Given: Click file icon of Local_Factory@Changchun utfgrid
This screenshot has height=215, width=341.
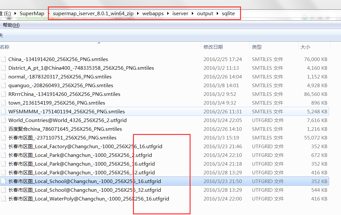Looking at the screenshot, I should point(3,146).
